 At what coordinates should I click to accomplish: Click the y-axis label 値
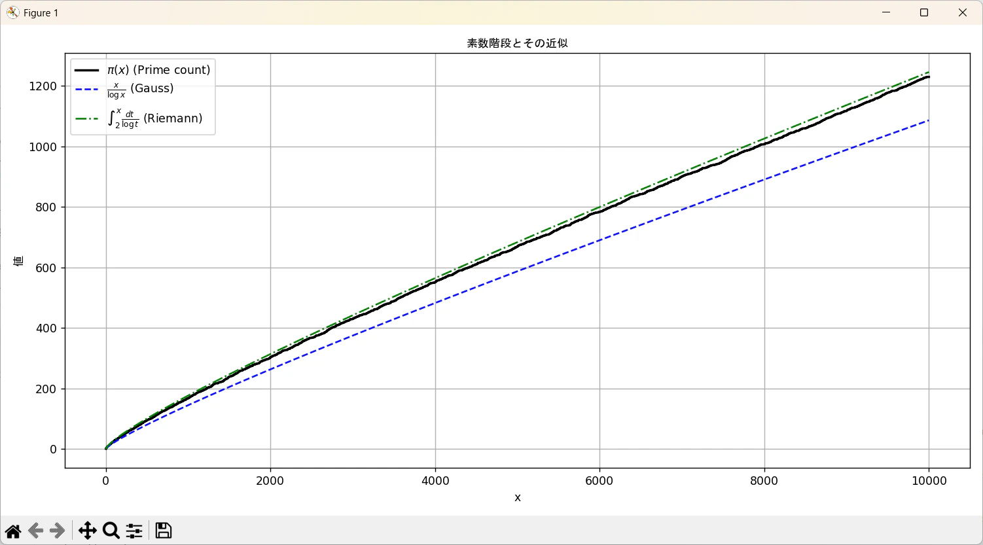18,260
